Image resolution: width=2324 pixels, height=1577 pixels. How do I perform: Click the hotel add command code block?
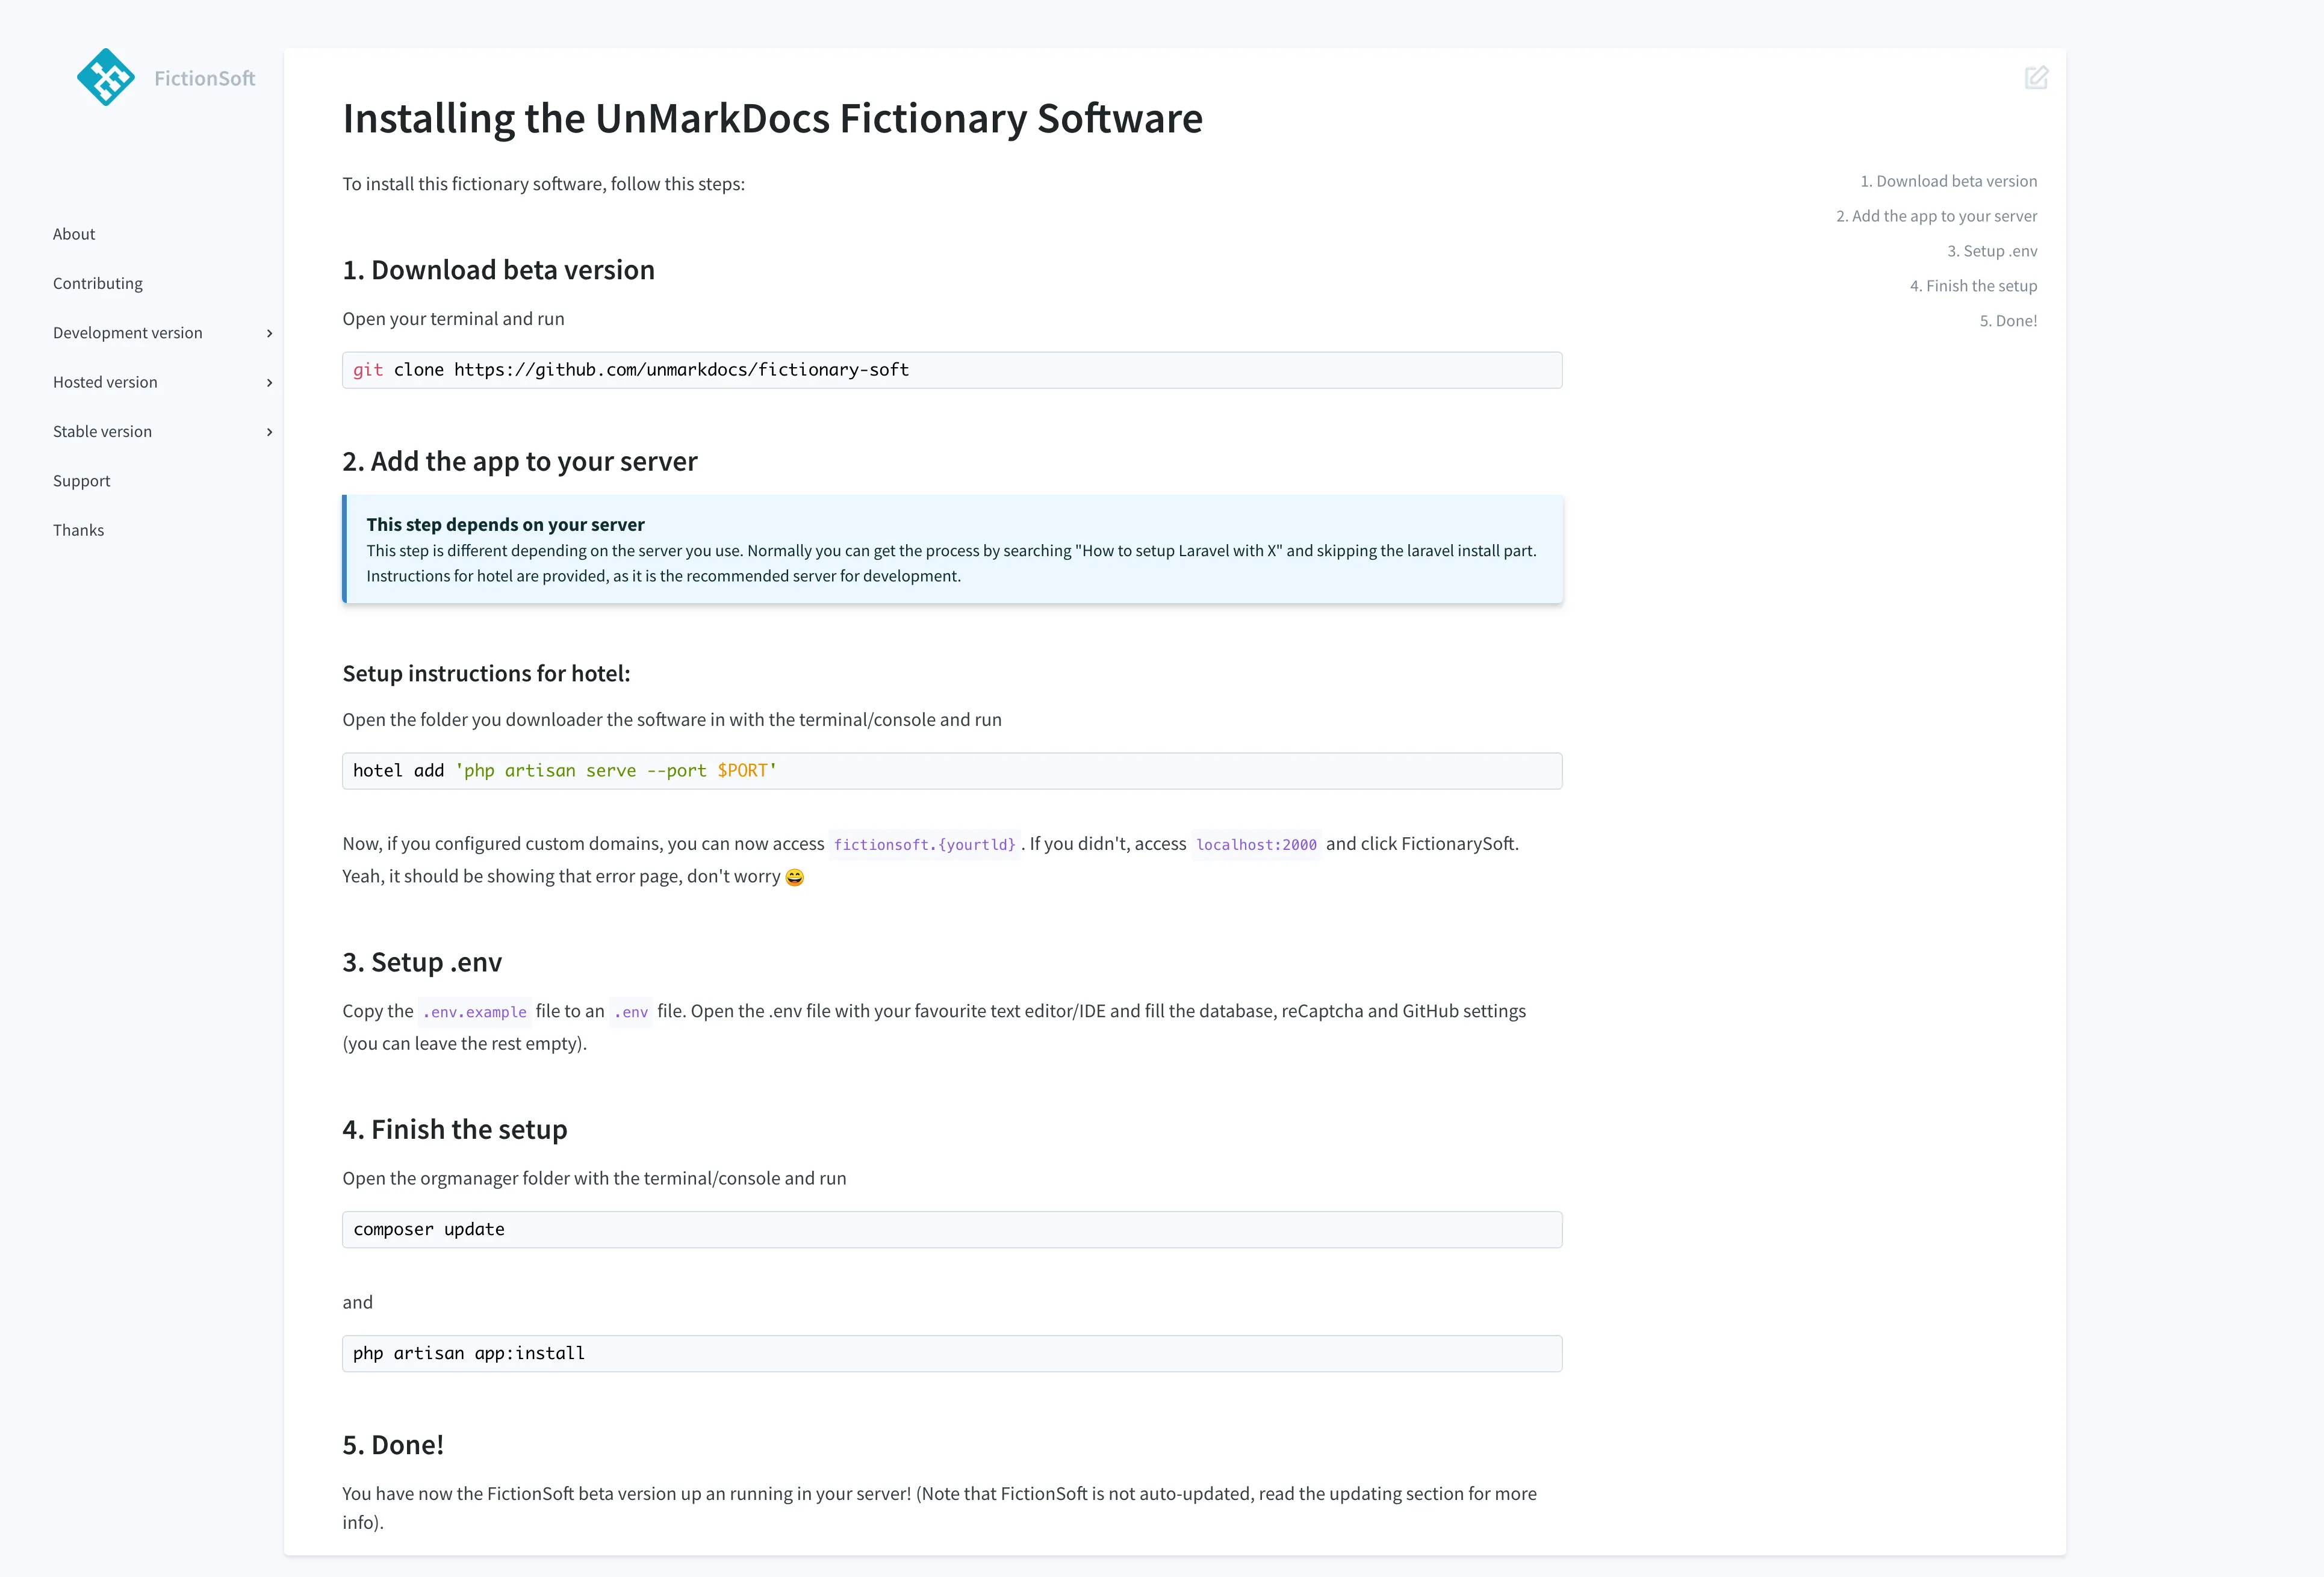(x=951, y=771)
